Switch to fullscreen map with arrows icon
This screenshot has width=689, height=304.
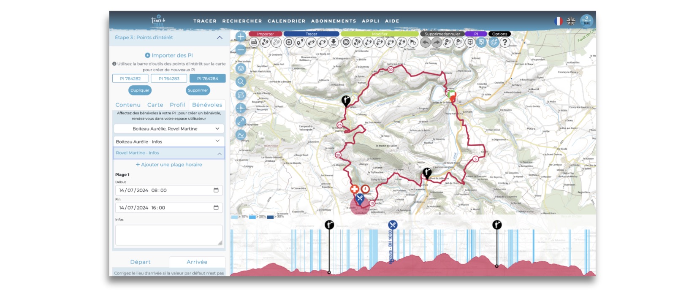point(241,121)
